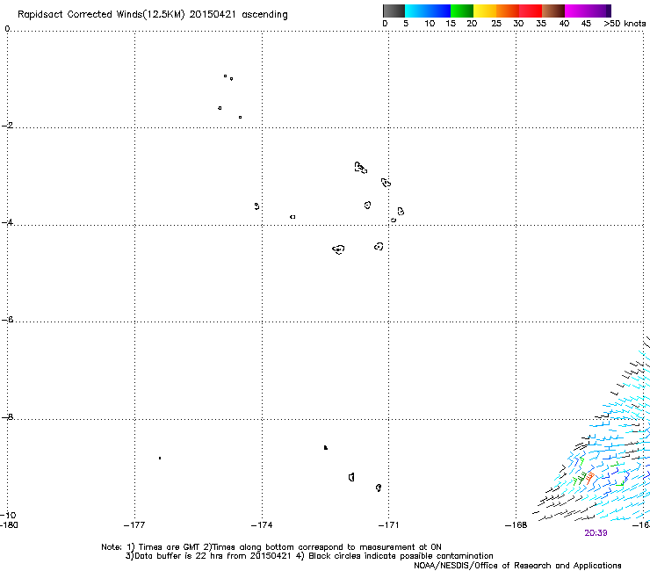The image size is (650, 571).
Task: Click the note text 'Times are GMT'
Action: [170, 547]
